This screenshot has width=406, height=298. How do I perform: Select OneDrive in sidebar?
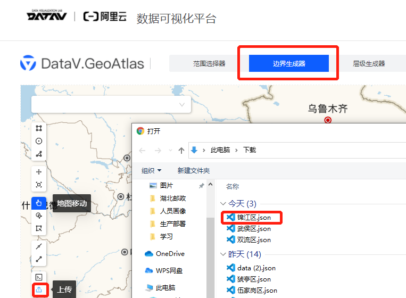click(164, 254)
